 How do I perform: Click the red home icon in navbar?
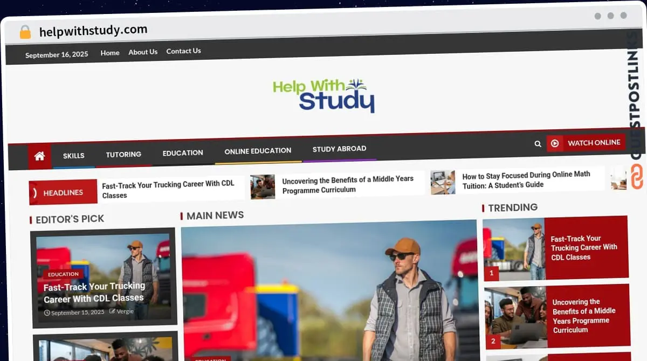pos(39,156)
